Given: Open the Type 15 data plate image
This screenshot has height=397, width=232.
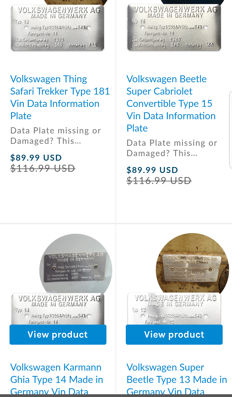Looking at the screenshot, I should click(x=174, y=28).
